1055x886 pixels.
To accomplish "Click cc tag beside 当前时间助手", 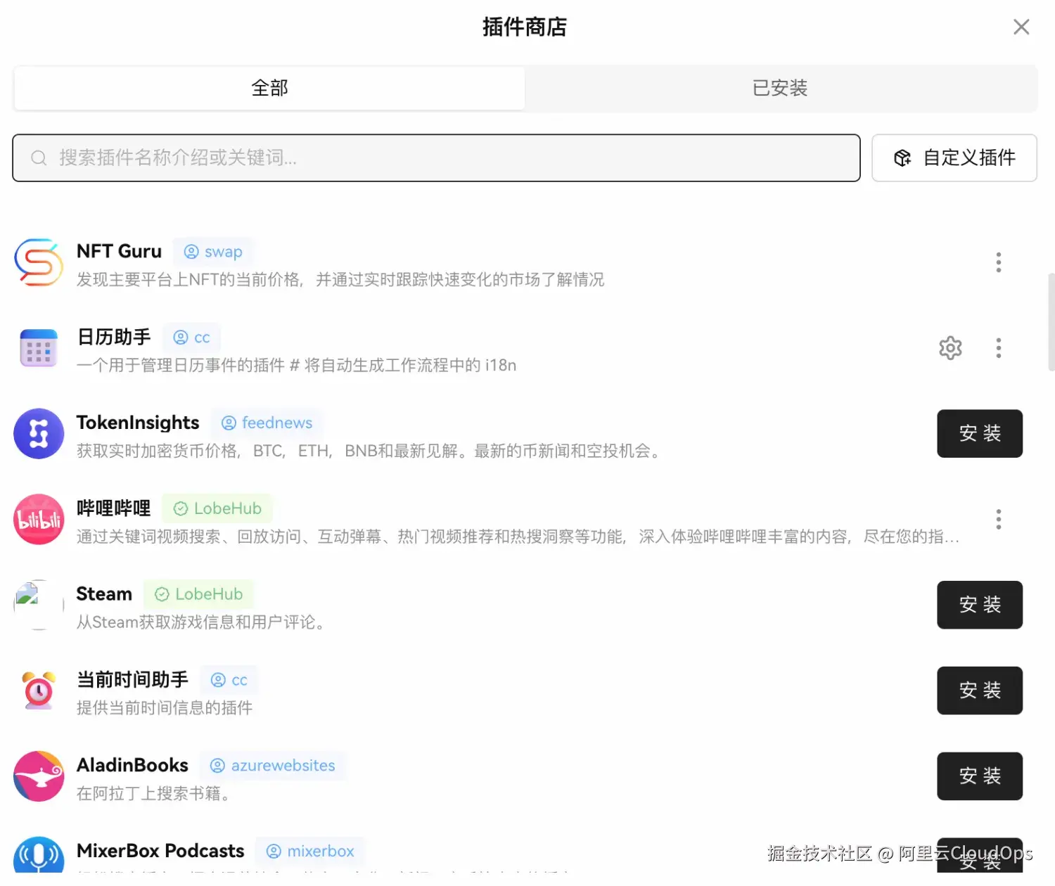I will (229, 680).
